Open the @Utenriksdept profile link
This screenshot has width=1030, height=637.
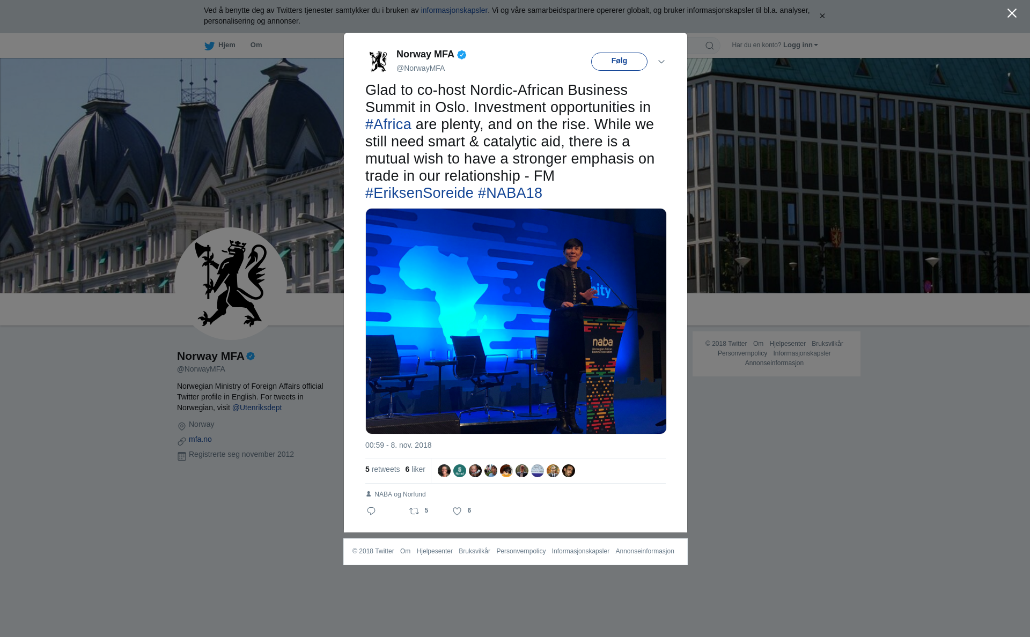[x=257, y=408]
